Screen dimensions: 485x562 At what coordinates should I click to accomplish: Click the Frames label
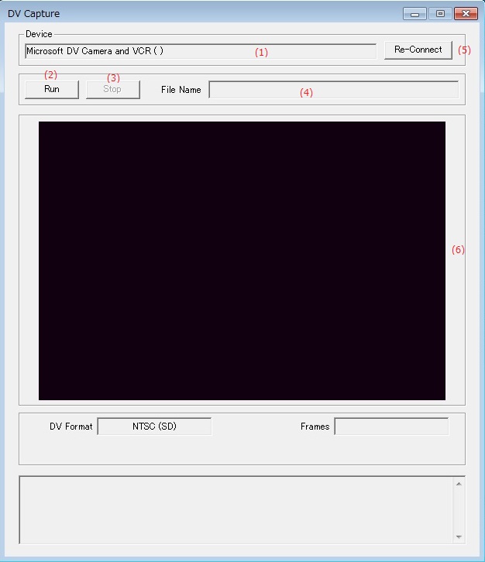pyautogui.click(x=315, y=427)
